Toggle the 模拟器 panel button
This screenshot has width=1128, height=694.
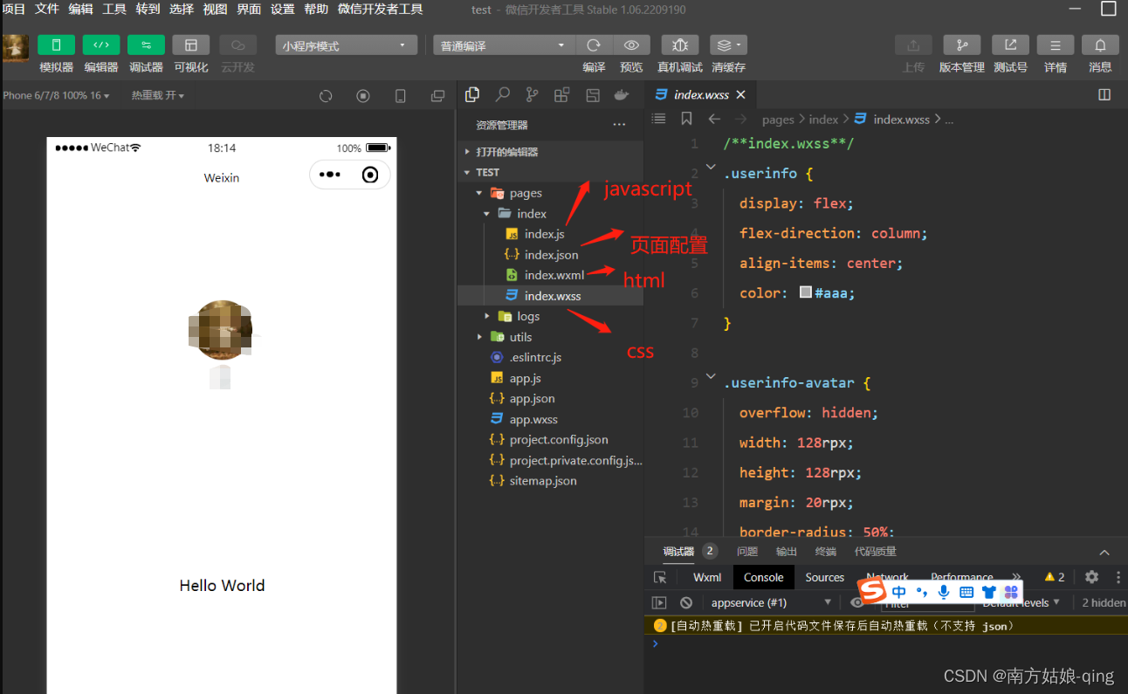[x=56, y=45]
